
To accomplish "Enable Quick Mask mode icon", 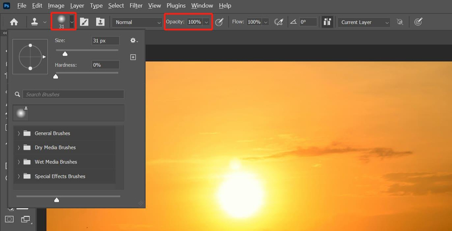I will pos(10,219).
